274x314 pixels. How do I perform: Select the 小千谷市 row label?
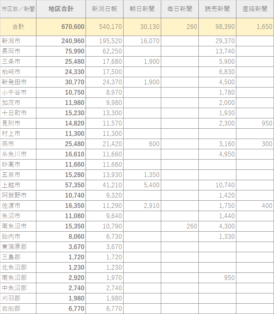point(14,92)
